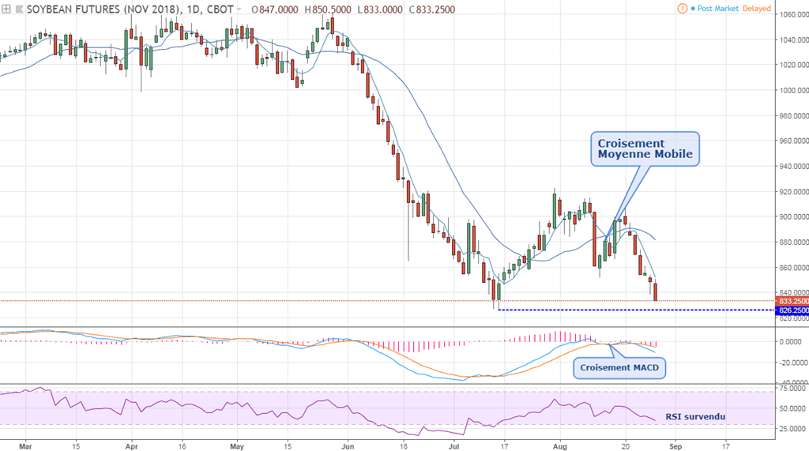Click the red 833.2500 current price label
This screenshot has height=451, width=809.
792,301
